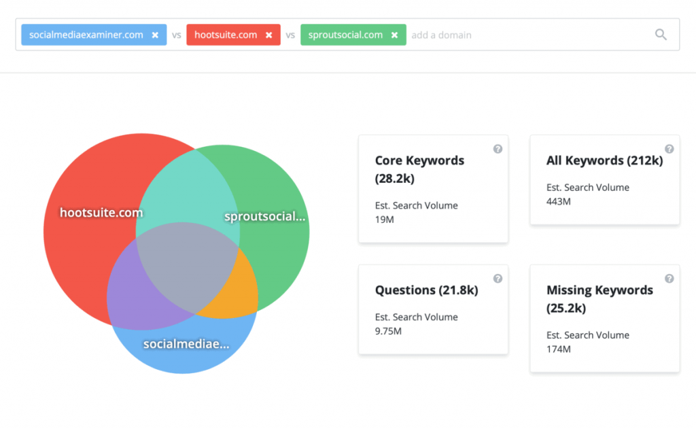
Task: Open help icon on All Keywords card
Action: [x=669, y=149]
